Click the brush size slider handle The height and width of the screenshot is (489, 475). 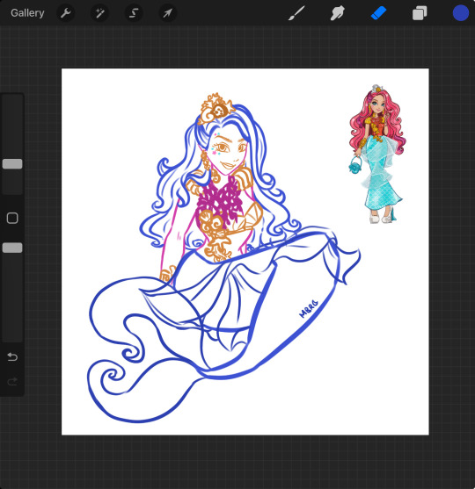tap(12, 163)
